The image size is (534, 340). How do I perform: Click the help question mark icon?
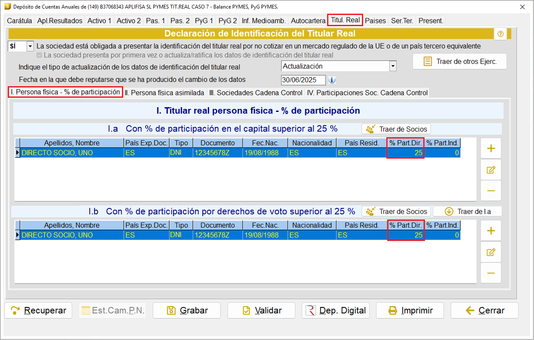pyautogui.click(x=500, y=34)
